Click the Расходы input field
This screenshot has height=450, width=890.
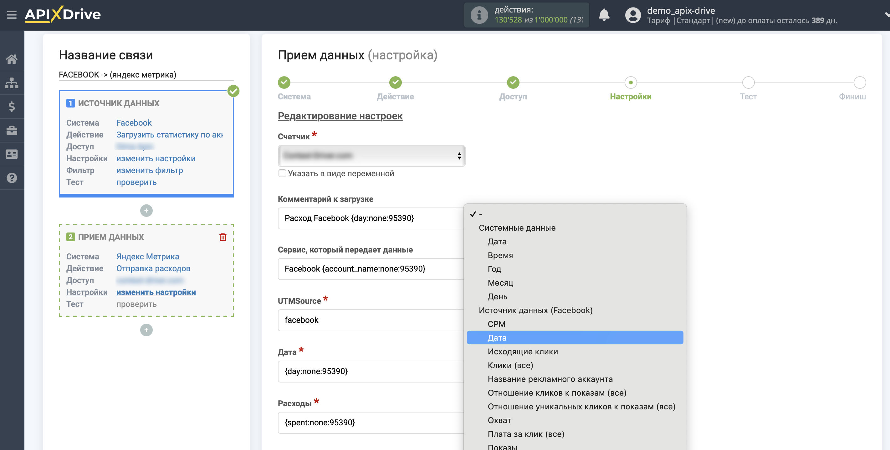click(x=371, y=422)
